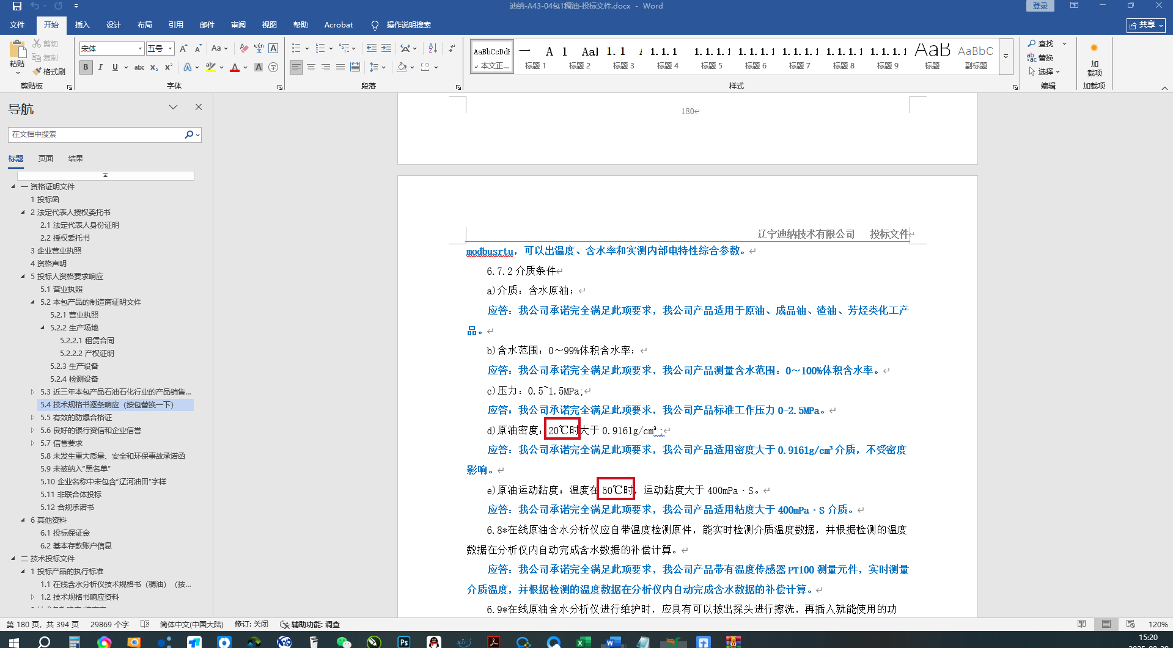Open the phonetic guide tool
The width and height of the screenshot is (1173, 648).
[x=259, y=48]
